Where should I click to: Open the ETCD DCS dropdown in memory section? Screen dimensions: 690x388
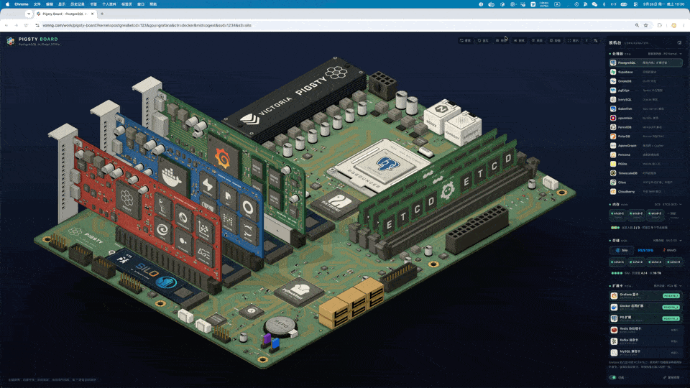tap(668, 205)
